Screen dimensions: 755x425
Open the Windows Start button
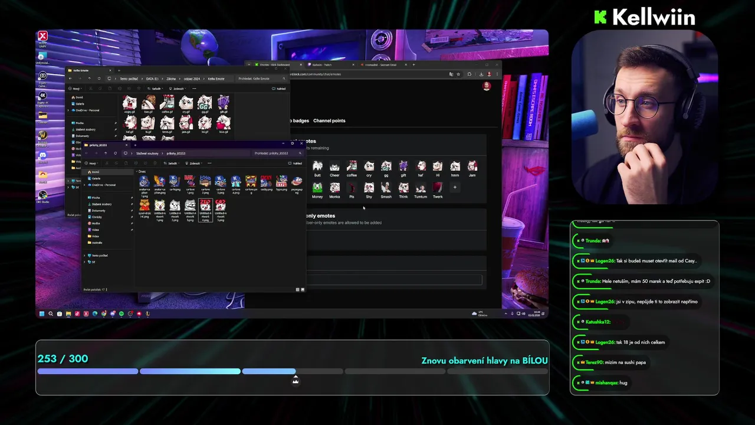coord(42,313)
